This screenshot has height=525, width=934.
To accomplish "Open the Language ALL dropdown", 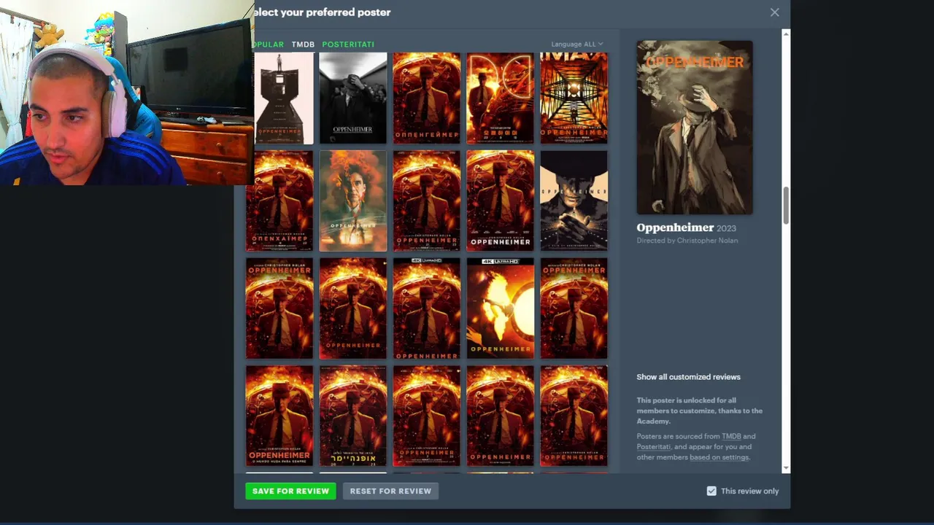I will pyautogui.click(x=577, y=44).
